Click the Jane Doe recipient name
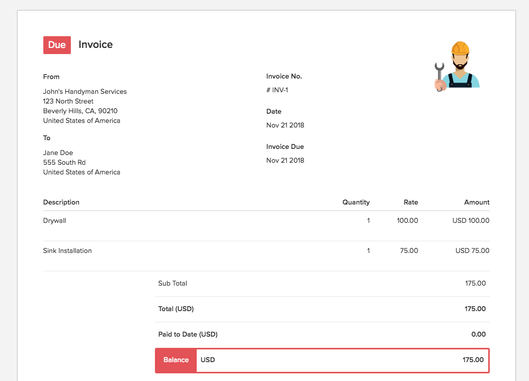Image resolution: width=529 pixels, height=381 pixels. (58, 153)
